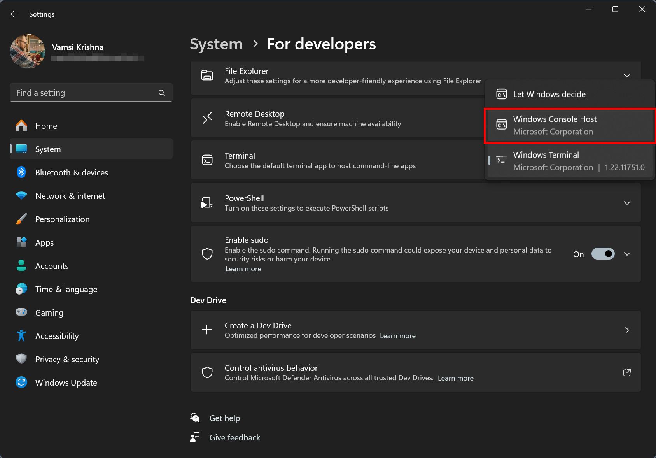Click the File Explorer folder icon
Viewport: 656px width, 458px height.
coord(207,75)
